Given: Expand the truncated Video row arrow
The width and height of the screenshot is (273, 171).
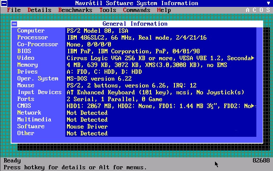Looking at the screenshot, I should point(253,58).
